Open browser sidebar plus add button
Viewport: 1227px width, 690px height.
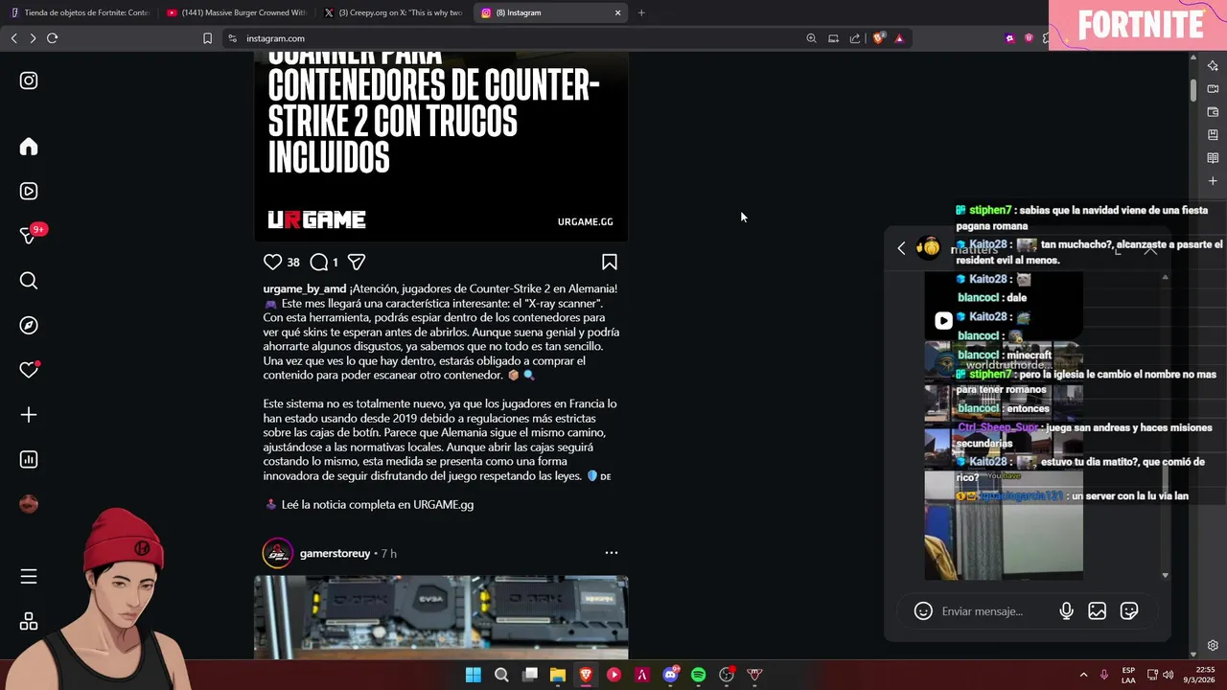tap(1213, 180)
